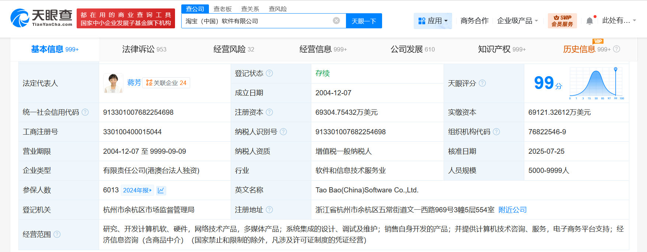Image resolution: width=647 pixels, height=252 pixels.
Task: Click the TianYanCha logo
Action: (41, 18)
